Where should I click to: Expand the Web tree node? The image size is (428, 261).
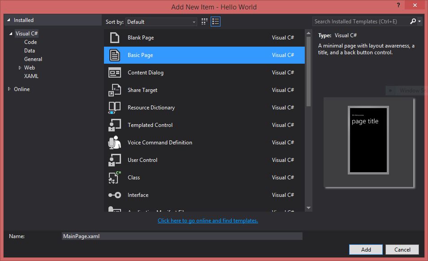pos(20,68)
